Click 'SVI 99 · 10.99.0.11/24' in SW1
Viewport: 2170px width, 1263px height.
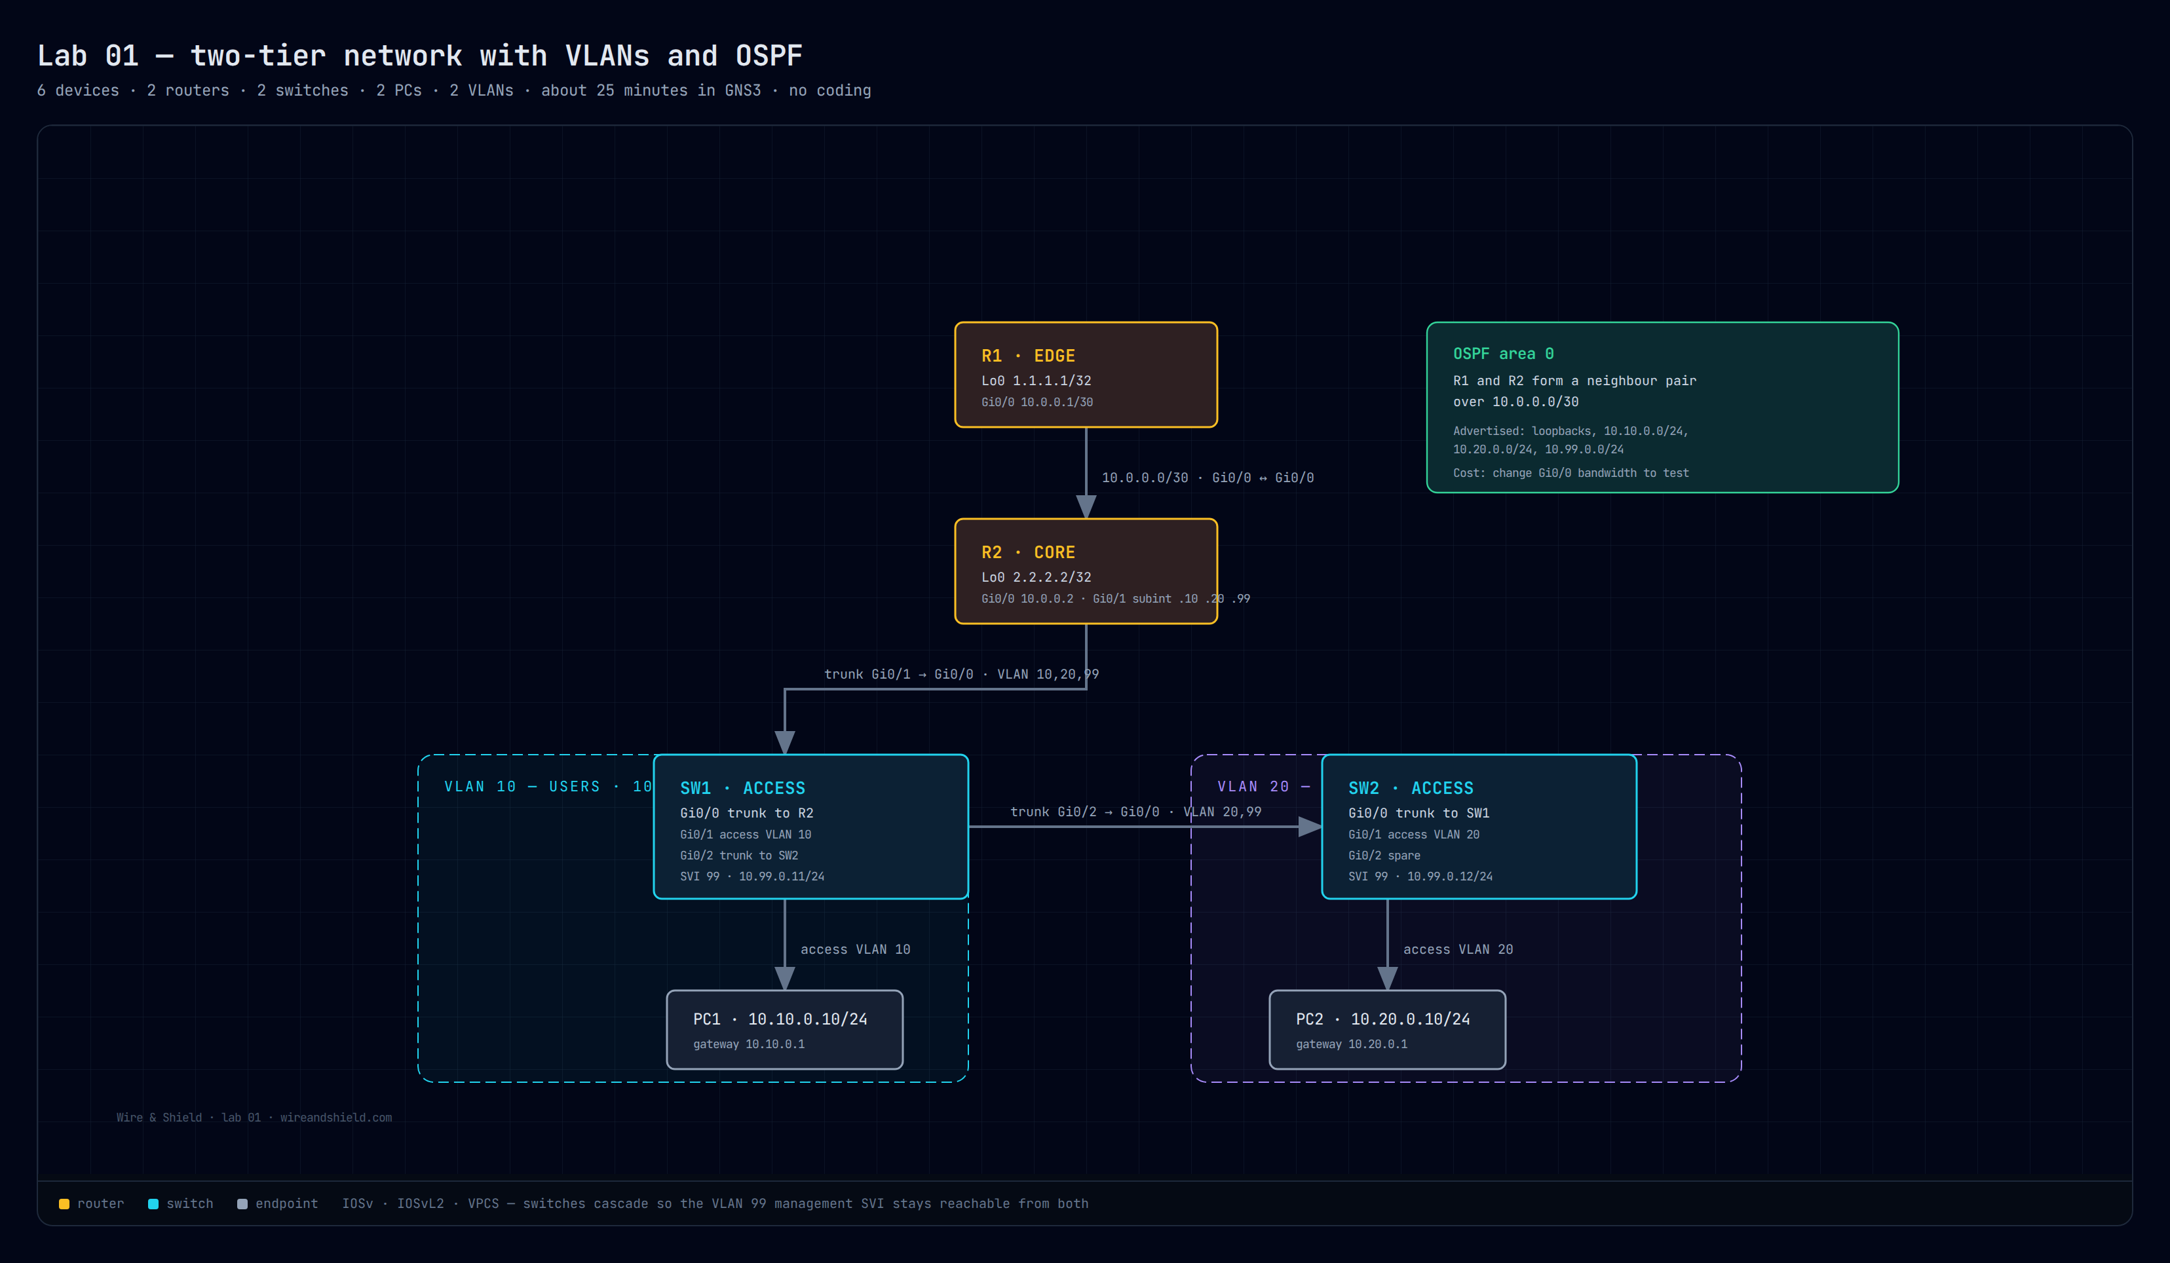coord(752,877)
